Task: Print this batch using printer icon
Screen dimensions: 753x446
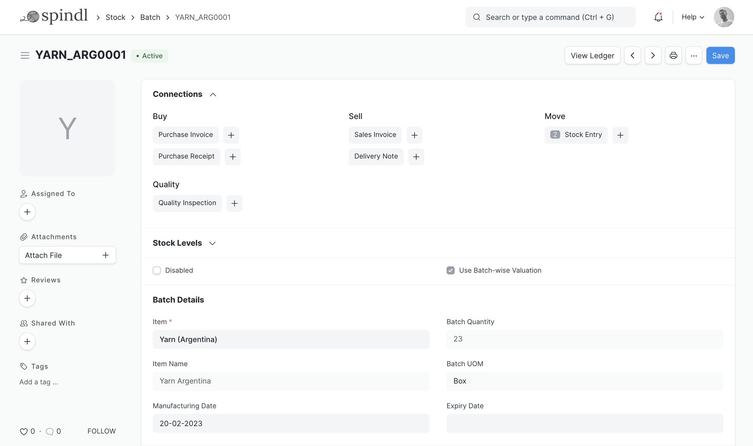Action: point(673,55)
